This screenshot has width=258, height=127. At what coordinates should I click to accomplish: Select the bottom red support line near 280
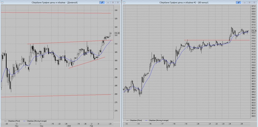(52, 96)
